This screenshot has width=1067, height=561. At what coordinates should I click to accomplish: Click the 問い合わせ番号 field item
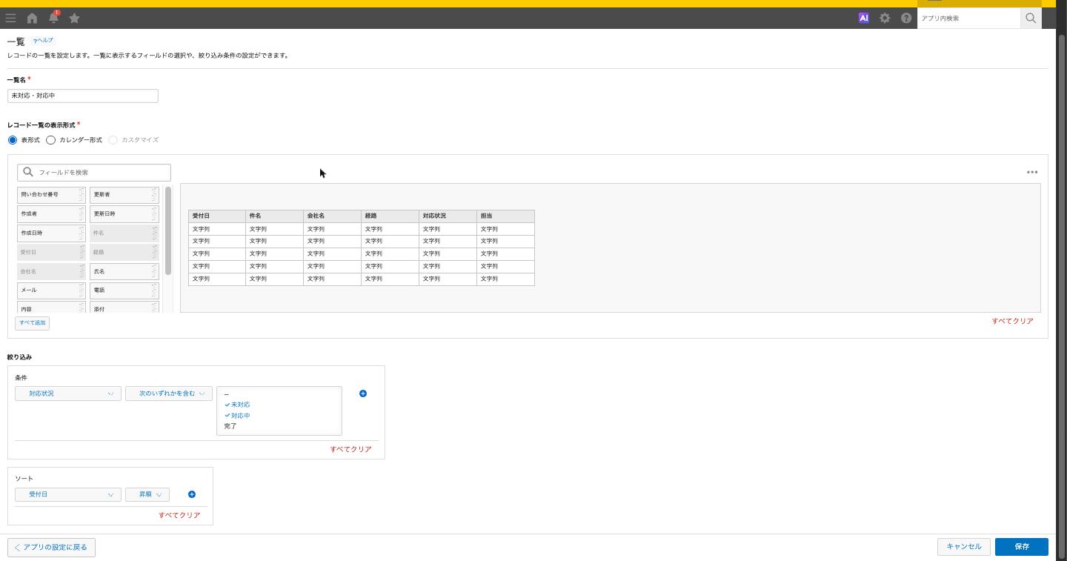(x=51, y=195)
